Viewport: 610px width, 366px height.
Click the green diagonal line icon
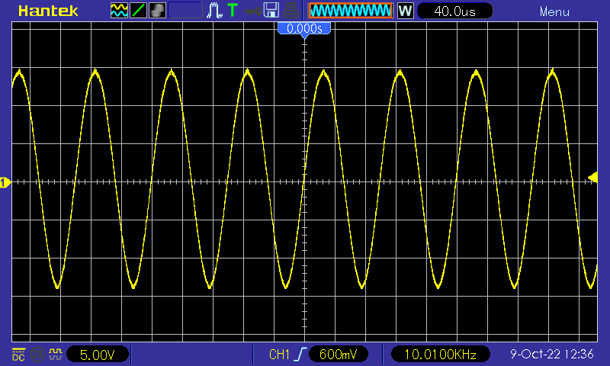pyautogui.click(x=138, y=11)
